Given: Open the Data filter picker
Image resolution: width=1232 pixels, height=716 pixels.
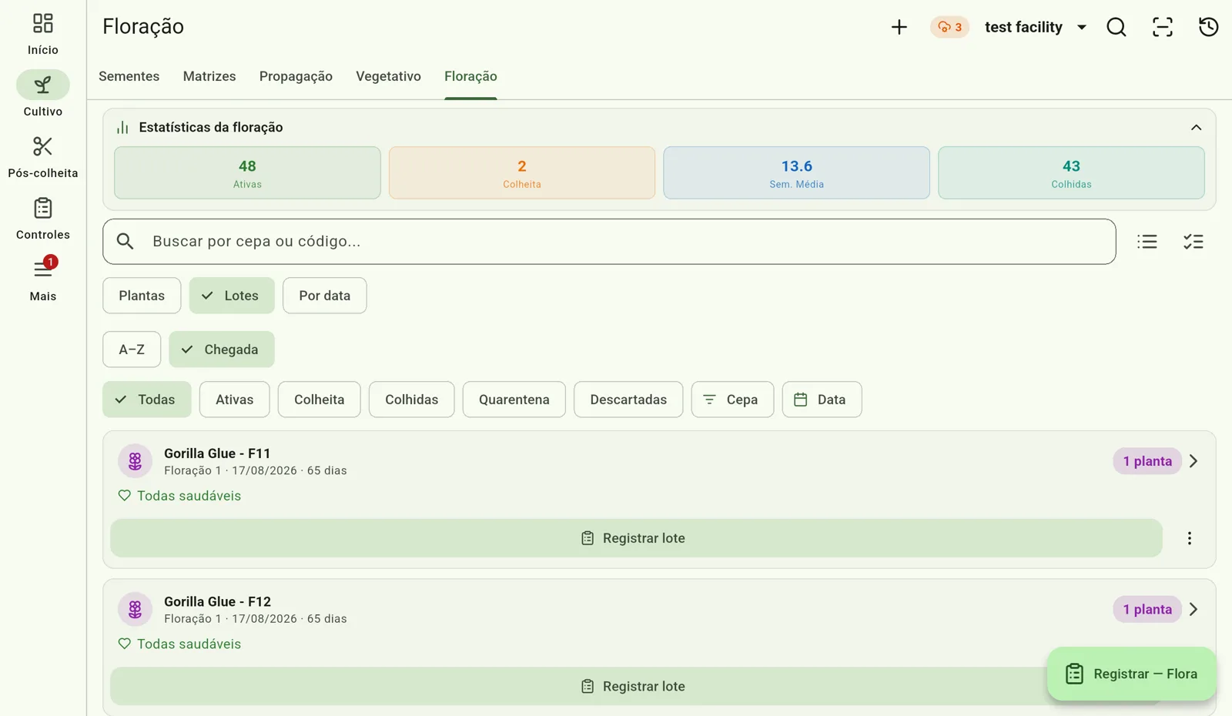Looking at the screenshot, I should point(822,400).
